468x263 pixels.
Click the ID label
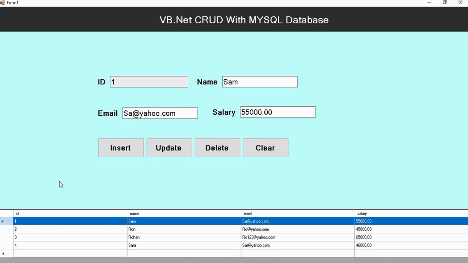(102, 82)
